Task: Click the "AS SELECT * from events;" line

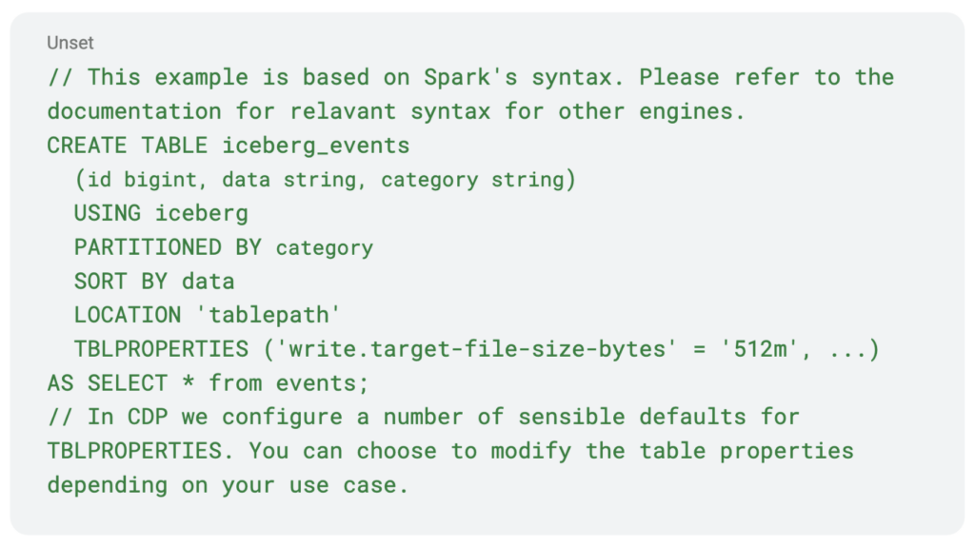Action: 209,382
